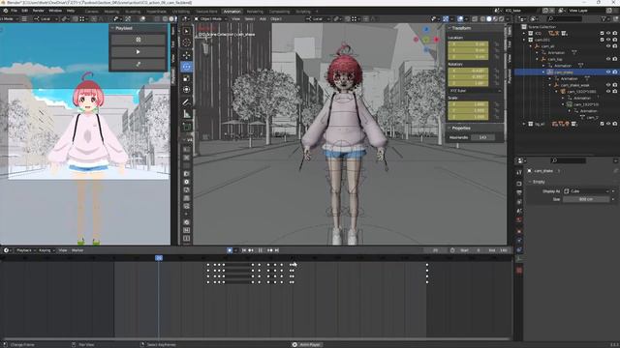Screen dimensions: 620x348
Task: Click the blue current frame marker on the timeline
Action: click(x=159, y=258)
